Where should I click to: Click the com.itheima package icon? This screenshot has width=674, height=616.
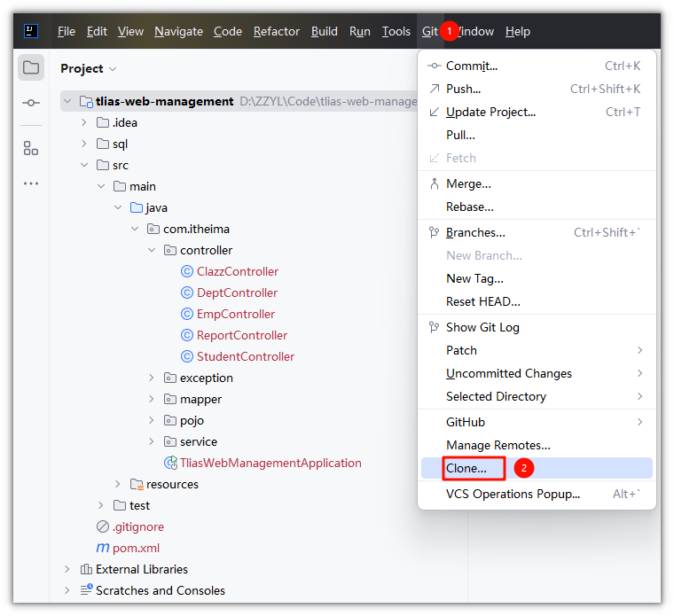[153, 229]
